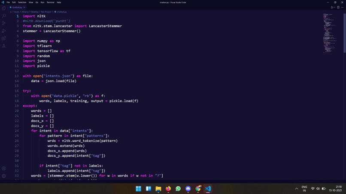Open File Explorer from the taskbar
This screenshot has width=346, height=194.
pyautogui.click(x=158, y=189)
